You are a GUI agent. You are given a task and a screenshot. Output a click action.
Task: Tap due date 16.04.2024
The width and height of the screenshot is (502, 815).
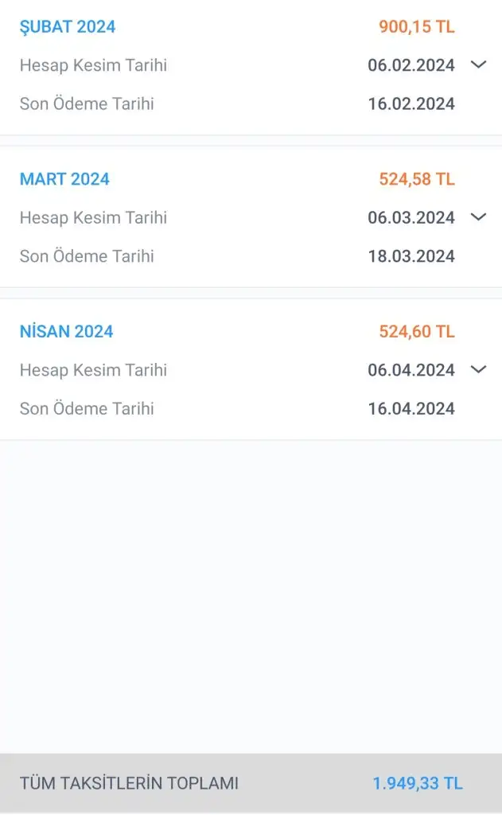[x=411, y=408]
